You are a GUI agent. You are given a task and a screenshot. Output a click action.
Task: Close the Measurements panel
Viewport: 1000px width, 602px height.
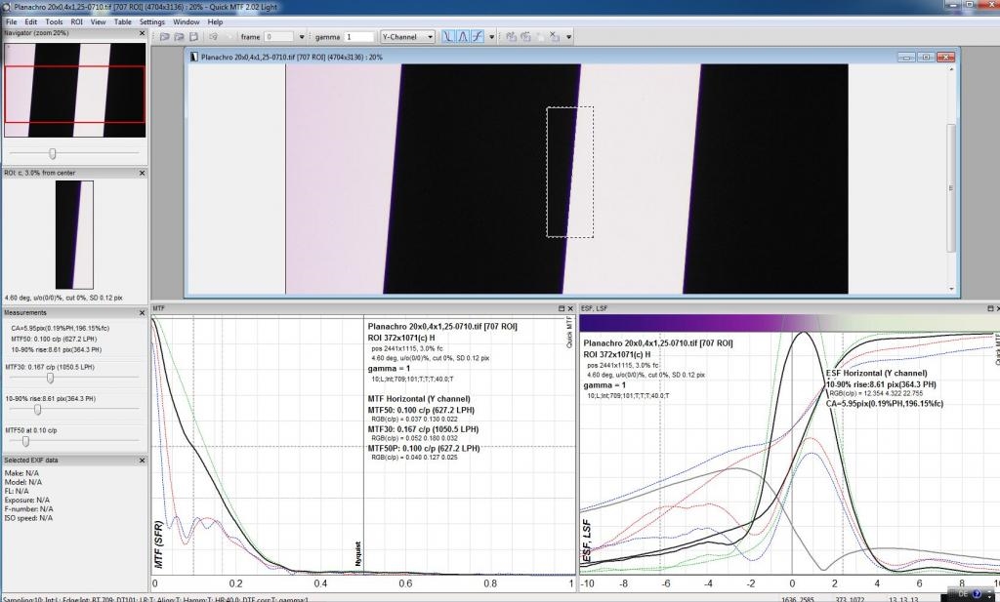tap(142, 313)
